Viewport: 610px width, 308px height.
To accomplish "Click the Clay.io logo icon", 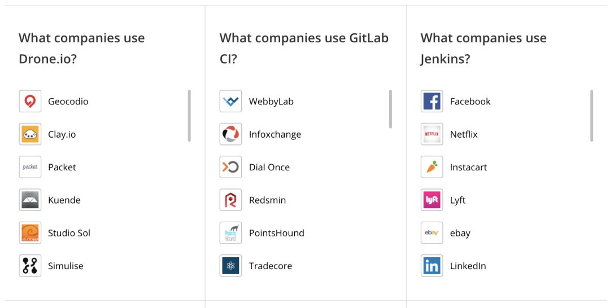I will tap(30, 134).
